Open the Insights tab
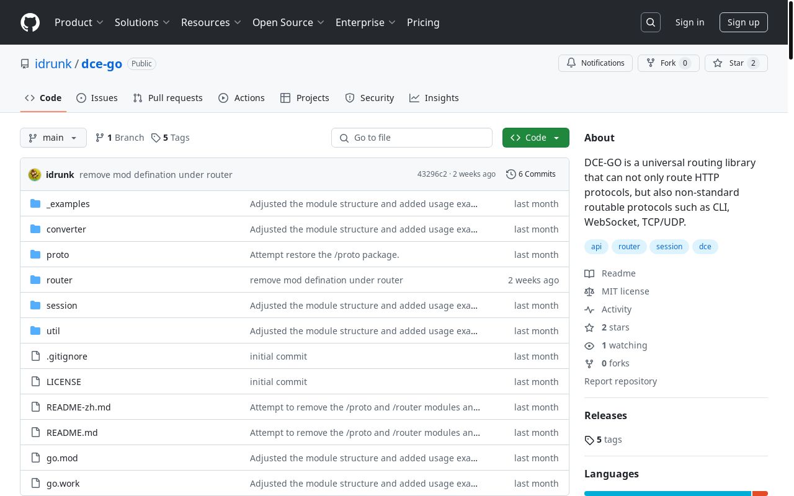The image size is (794, 496). (x=434, y=98)
